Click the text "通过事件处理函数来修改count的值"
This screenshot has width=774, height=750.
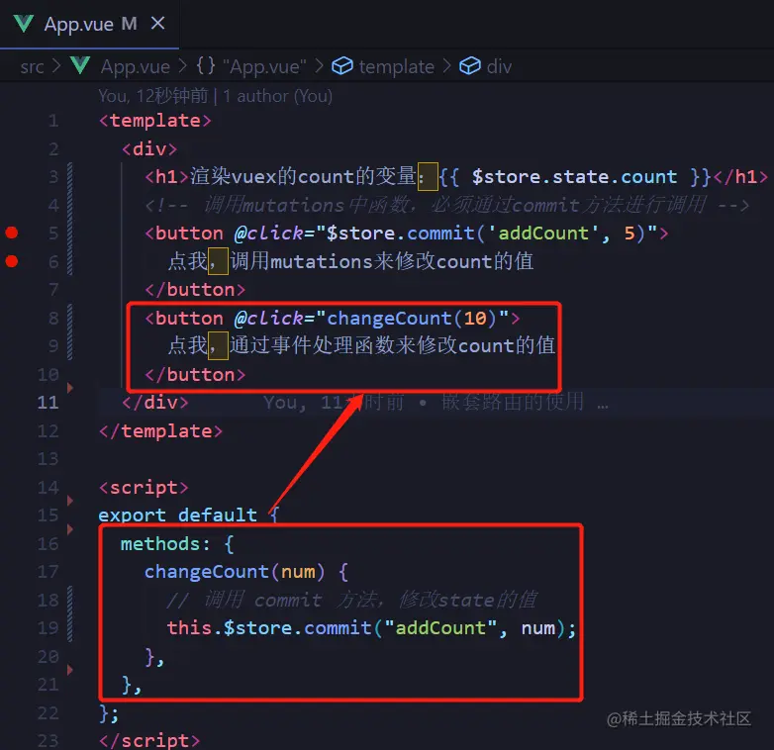392,345
